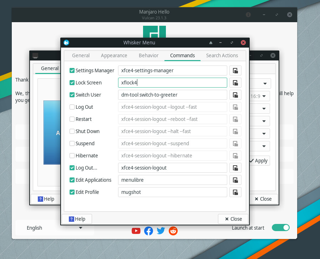Click Apply in the display settings window
The width and height of the screenshot is (320, 259).
(x=259, y=161)
